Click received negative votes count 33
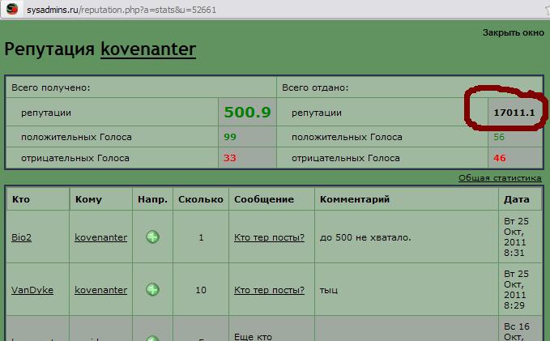This screenshot has height=341, width=550. tap(230, 158)
